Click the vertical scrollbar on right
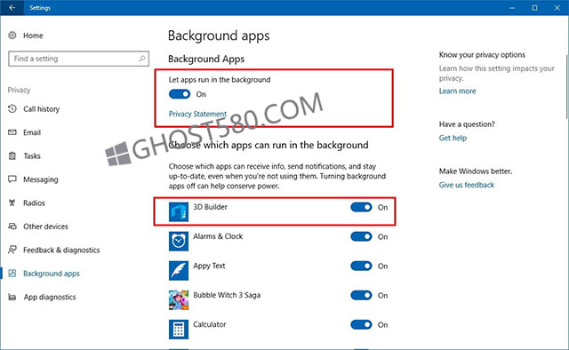 [567, 86]
